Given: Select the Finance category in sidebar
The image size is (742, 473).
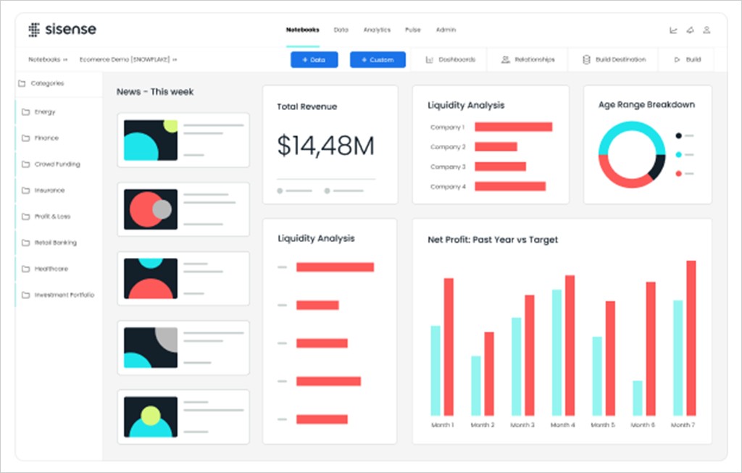Looking at the screenshot, I should pos(43,138).
